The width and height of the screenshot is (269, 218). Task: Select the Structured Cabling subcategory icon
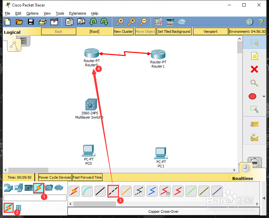(x=18, y=208)
